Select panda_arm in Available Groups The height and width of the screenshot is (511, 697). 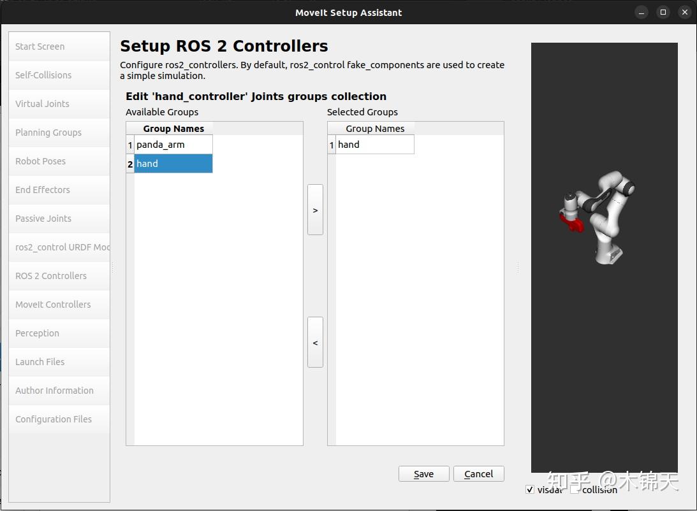[161, 144]
